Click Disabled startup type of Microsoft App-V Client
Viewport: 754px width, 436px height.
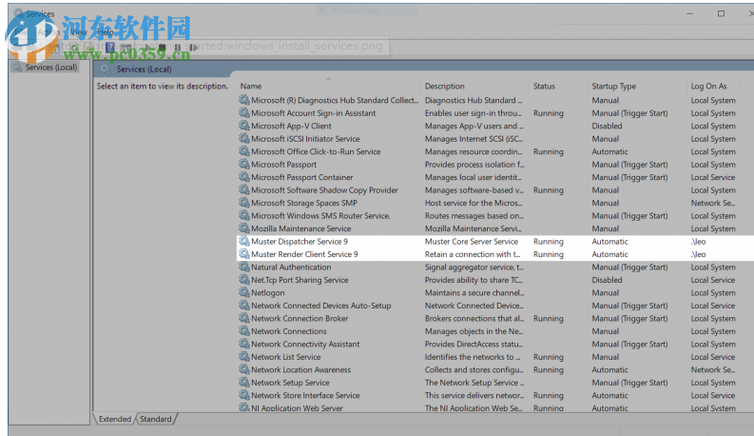coord(607,126)
